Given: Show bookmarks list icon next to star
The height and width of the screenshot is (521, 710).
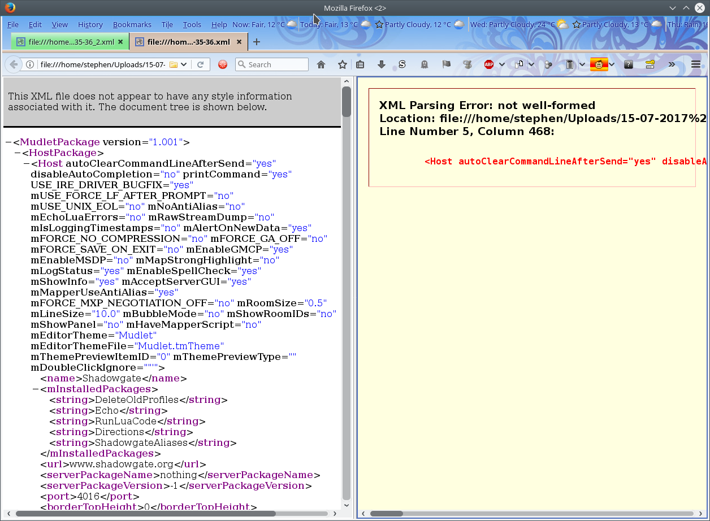Looking at the screenshot, I should pos(360,64).
